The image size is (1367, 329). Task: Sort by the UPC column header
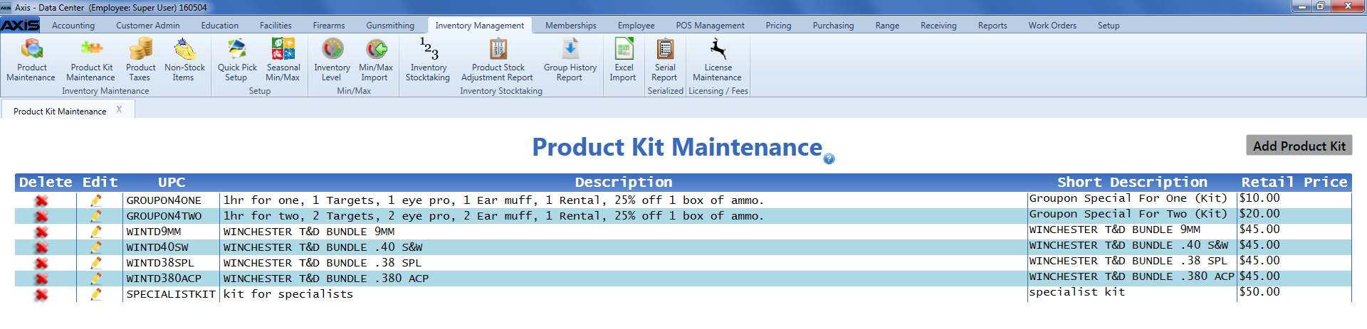pos(172,183)
